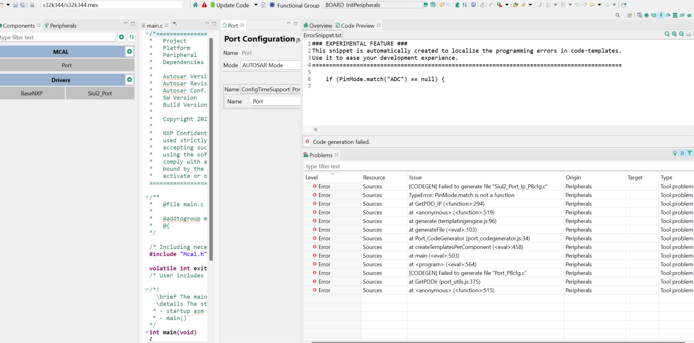Toggle the B marker filter in Problems

pos(682,153)
